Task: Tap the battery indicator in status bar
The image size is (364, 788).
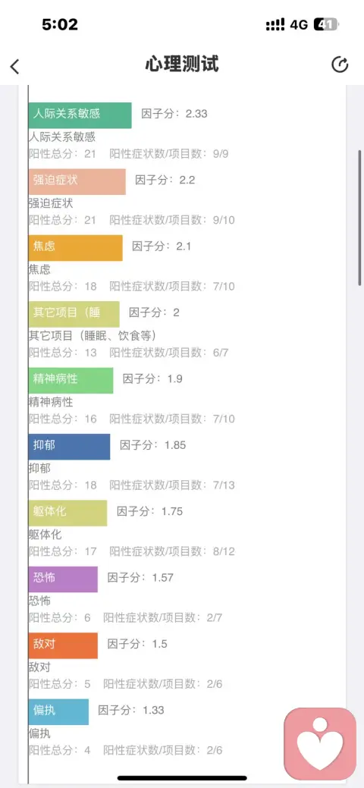Action: pos(325,24)
